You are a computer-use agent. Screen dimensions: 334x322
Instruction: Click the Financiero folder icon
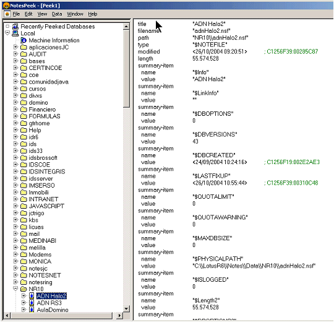click(24, 110)
